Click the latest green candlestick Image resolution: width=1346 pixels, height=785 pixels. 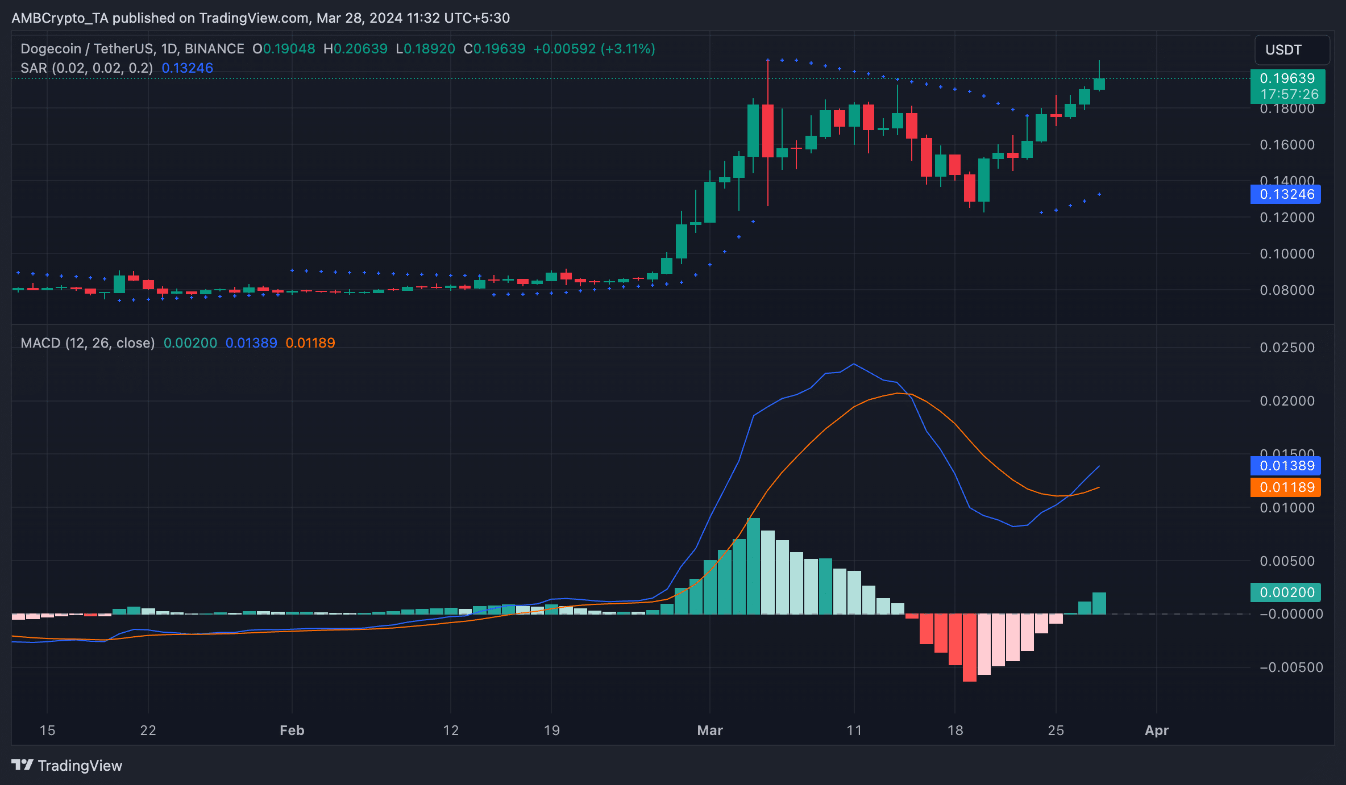[x=1099, y=84]
